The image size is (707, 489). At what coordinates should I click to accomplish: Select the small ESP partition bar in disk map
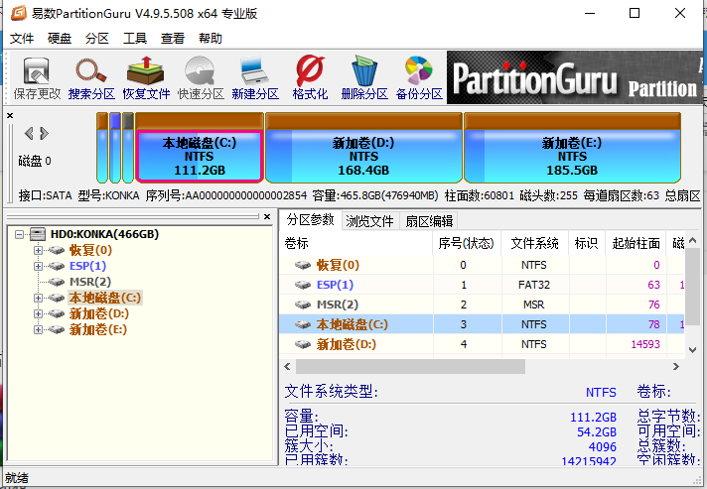tap(115, 148)
